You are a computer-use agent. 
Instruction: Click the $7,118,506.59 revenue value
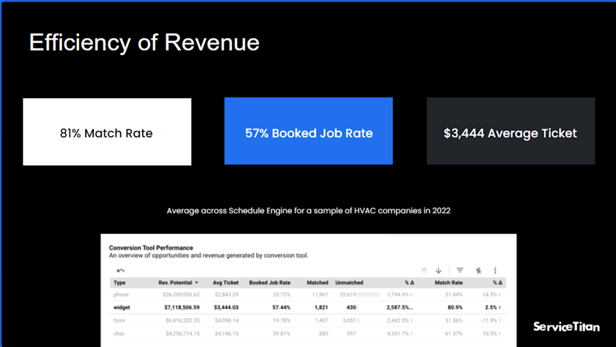coord(182,307)
